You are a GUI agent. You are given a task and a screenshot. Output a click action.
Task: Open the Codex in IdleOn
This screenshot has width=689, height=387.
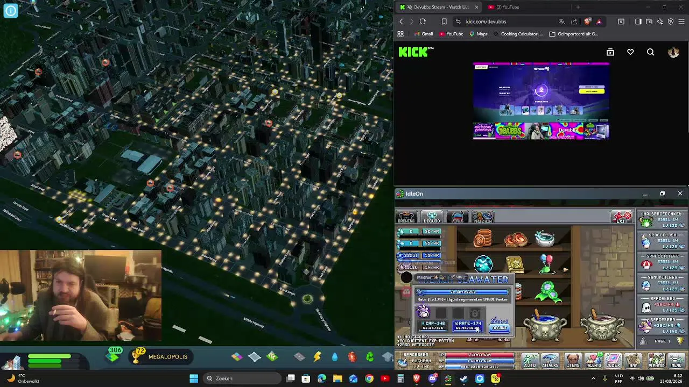point(613,361)
